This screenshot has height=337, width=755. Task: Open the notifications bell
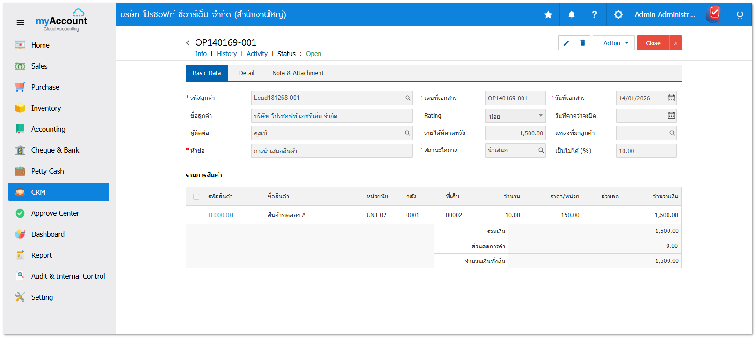pyautogui.click(x=571, y=15)
